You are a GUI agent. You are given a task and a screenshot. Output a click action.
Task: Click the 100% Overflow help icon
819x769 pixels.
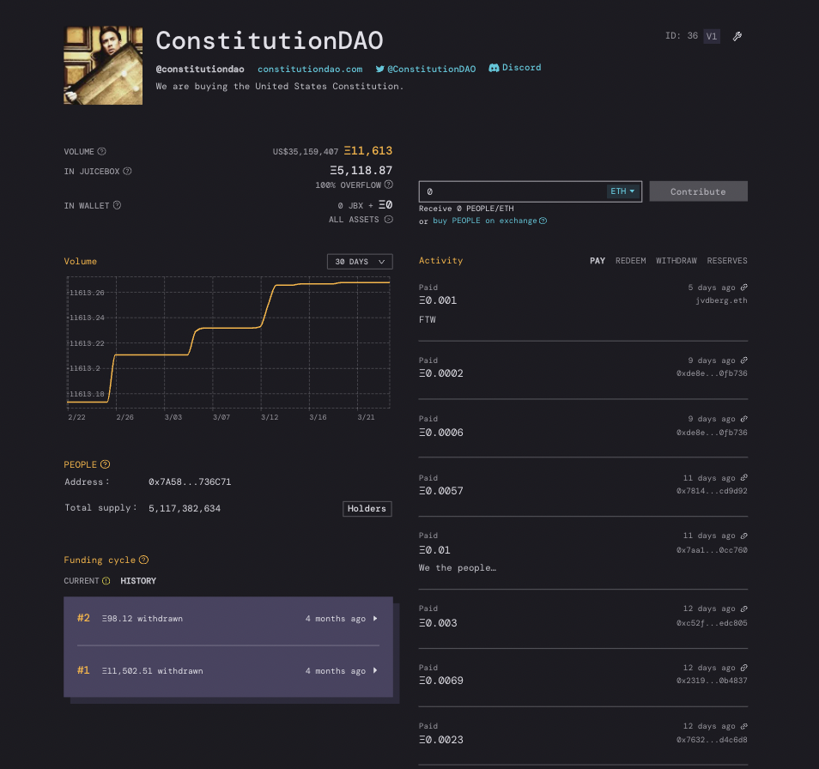389,185
